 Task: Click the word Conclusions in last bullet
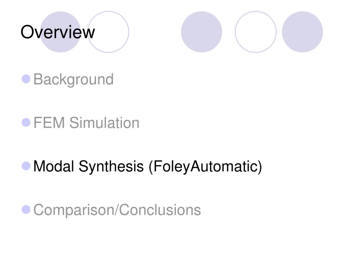tap(160, 210)
